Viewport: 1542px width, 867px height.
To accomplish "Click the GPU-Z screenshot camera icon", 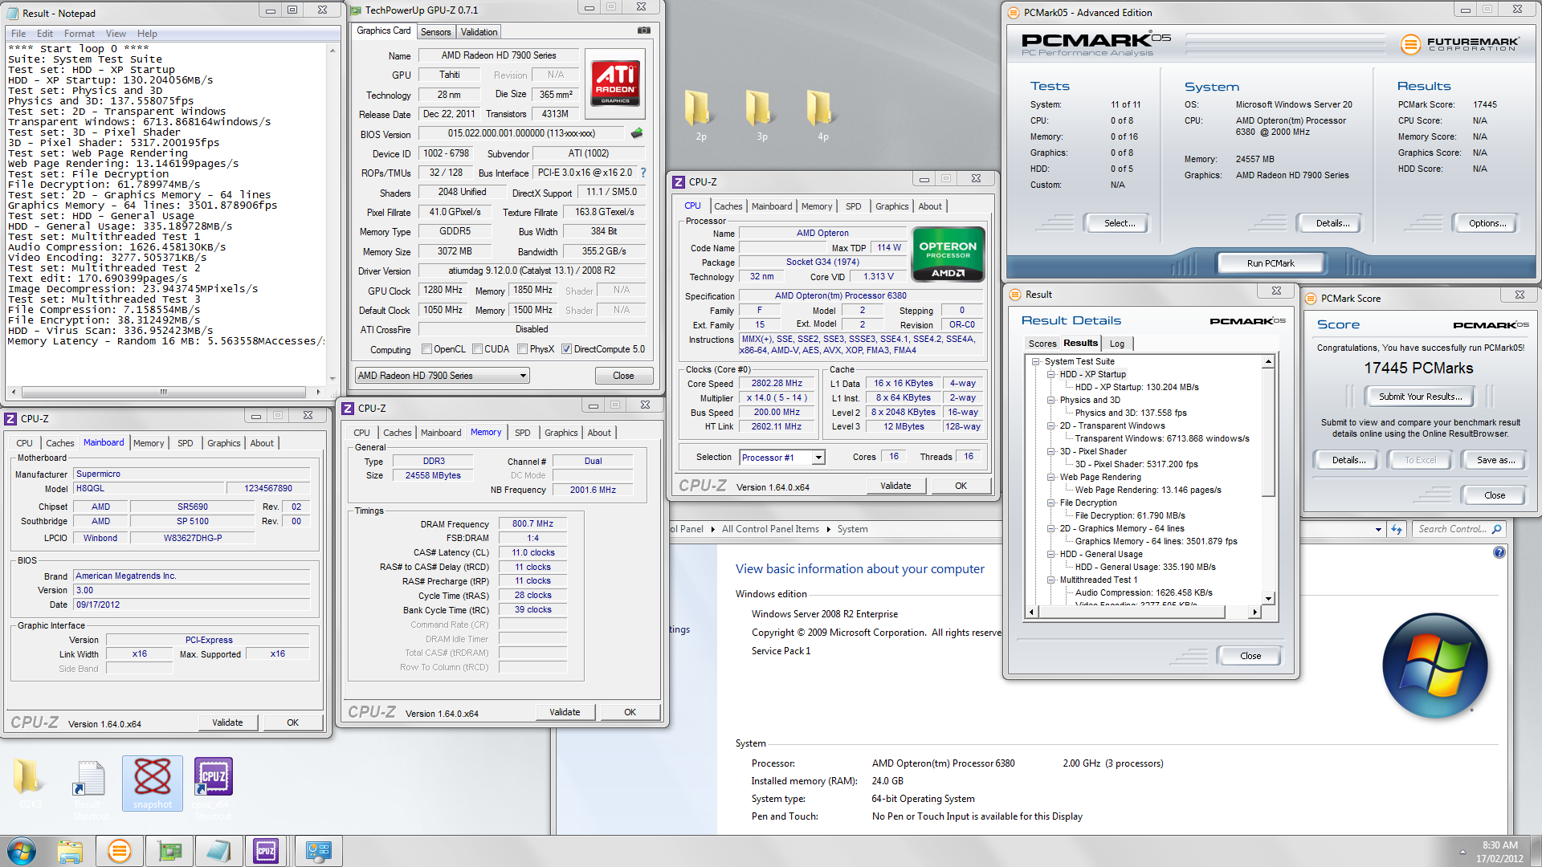I will (x=644, y=31).
